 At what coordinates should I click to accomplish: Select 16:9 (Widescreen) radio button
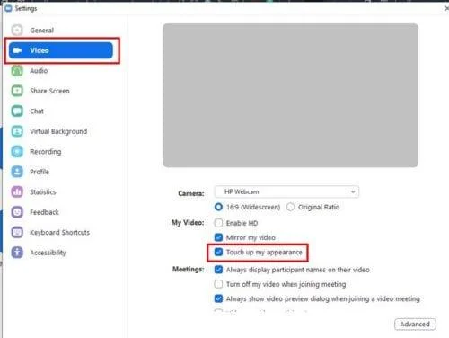coord(218,207)
